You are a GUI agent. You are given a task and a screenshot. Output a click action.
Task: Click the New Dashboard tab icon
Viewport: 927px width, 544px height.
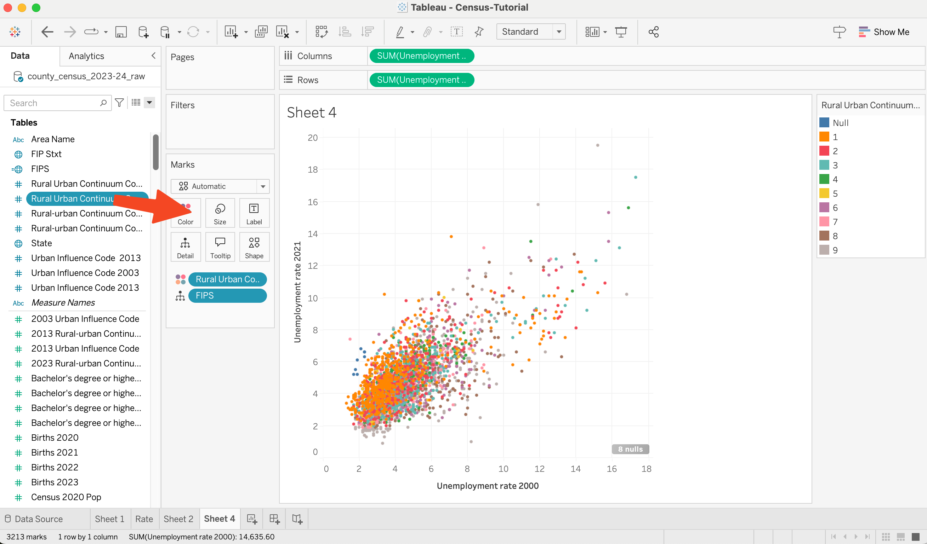(274, 519)
